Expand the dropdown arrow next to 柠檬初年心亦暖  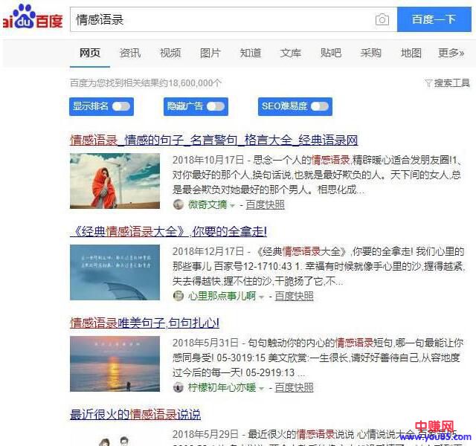point(261,388)
